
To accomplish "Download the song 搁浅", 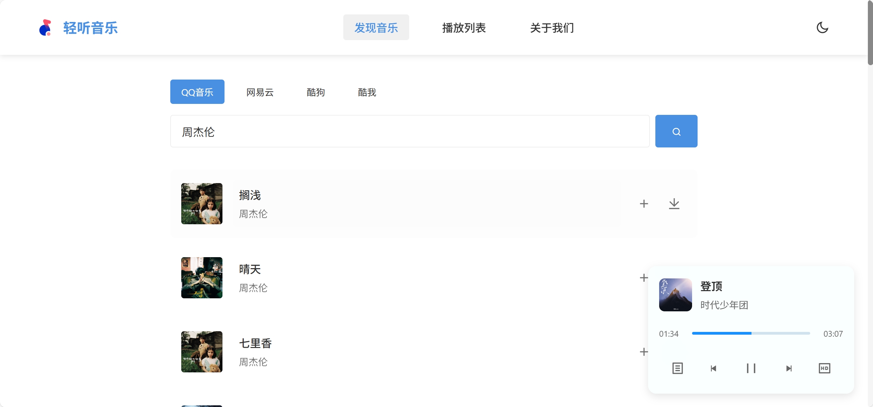I will (x=674, y=204).
